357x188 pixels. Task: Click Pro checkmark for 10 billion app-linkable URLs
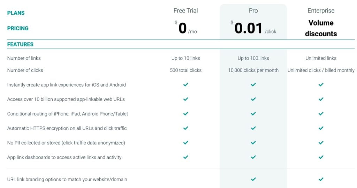point(253,99)
